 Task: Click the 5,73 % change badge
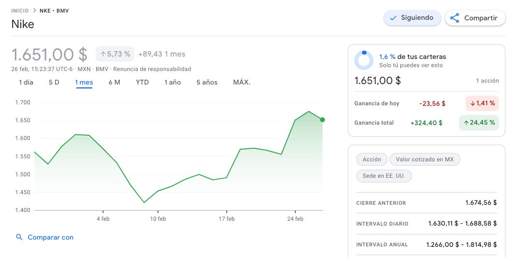pyautogui.click(x=115, y=54)
